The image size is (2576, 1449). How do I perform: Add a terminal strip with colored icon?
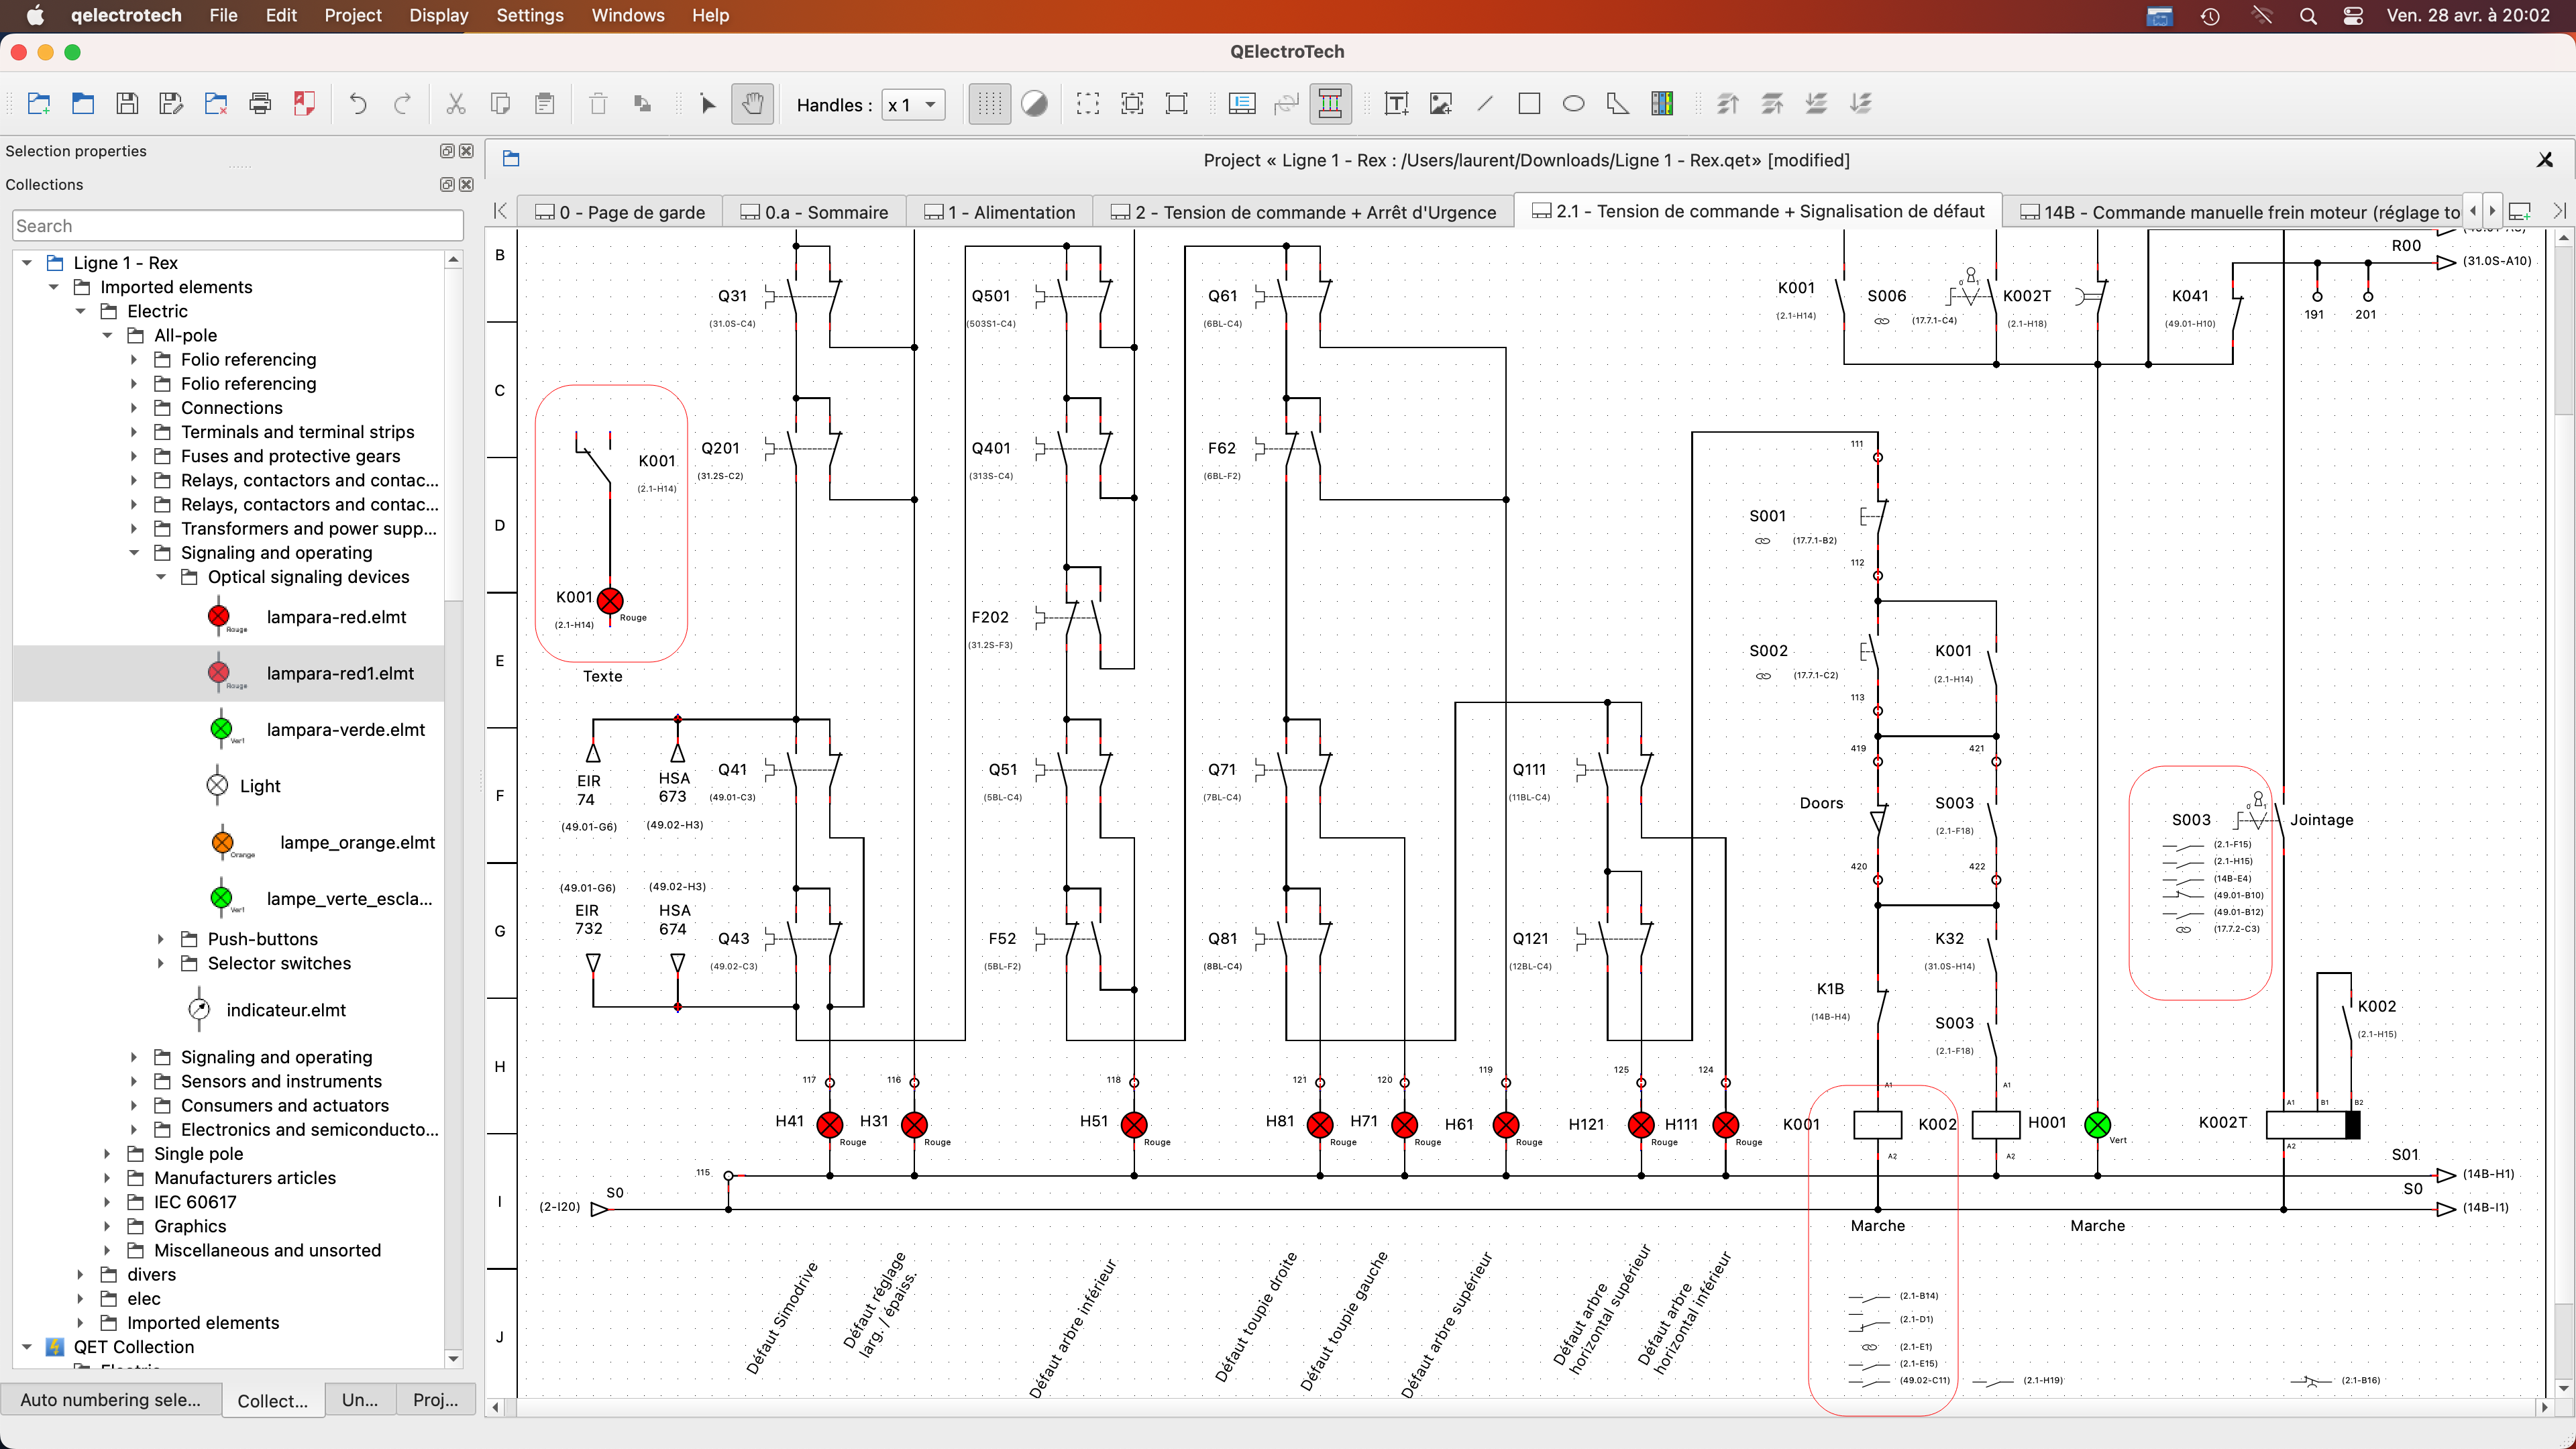pyautogui.click(x=1662, y=104)
